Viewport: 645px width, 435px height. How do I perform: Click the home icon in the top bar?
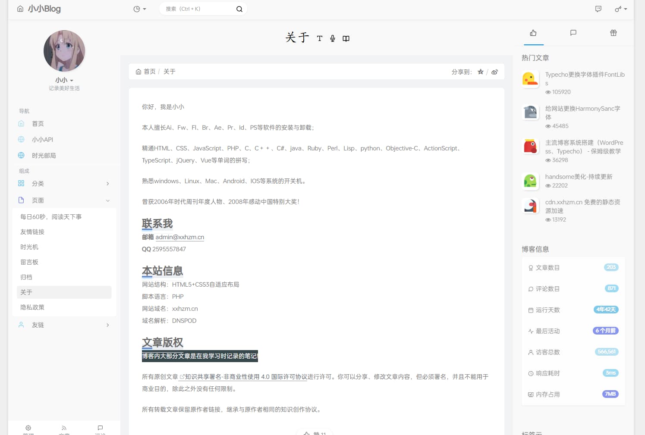pyautogui.click(x=20, y=8)
